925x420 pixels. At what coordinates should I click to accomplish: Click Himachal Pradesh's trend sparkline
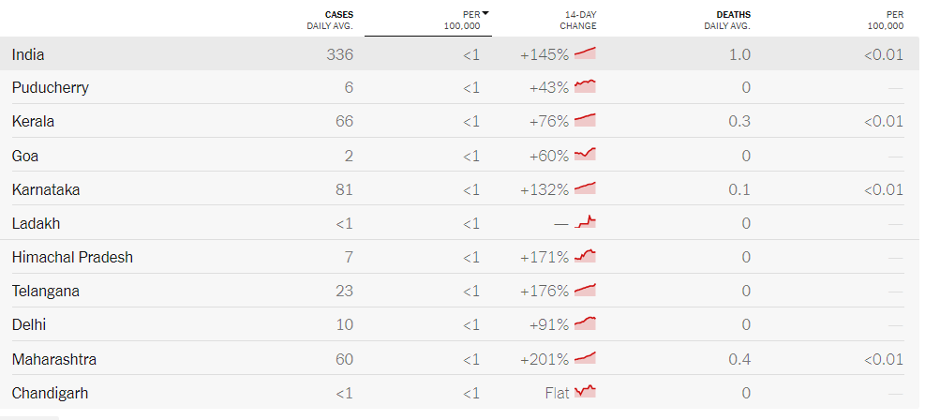pyautogui.click(x=585, y=256)
